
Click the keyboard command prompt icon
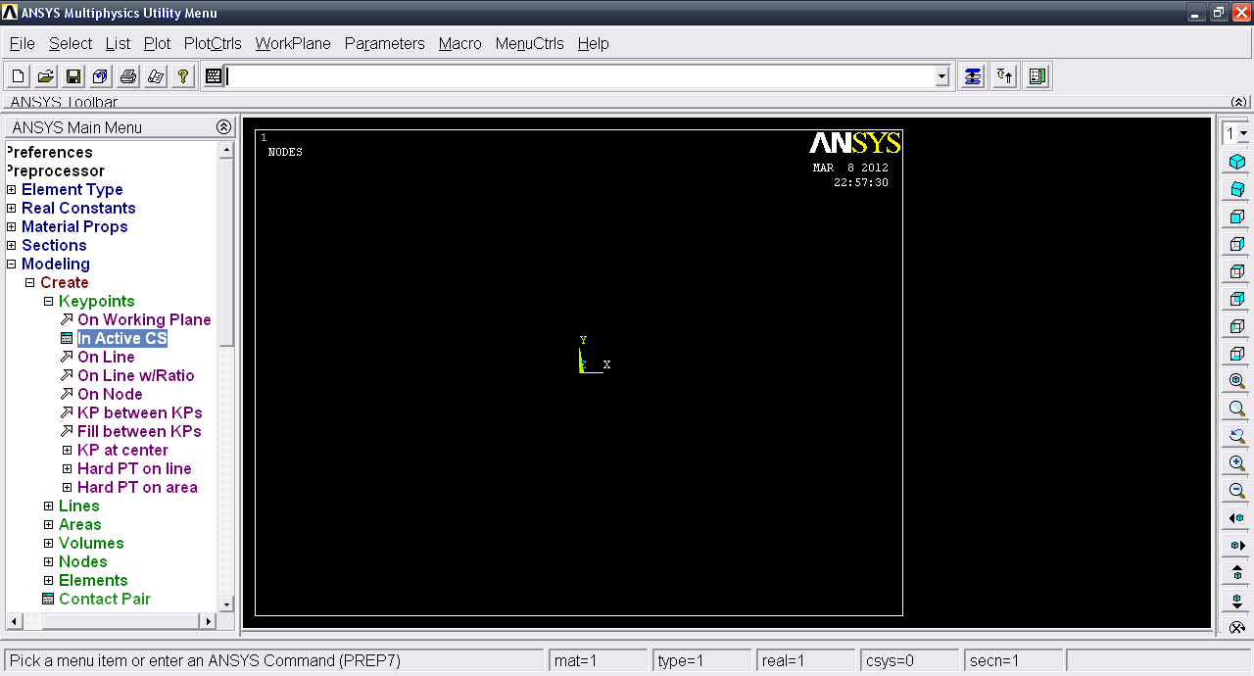[214, 76]
